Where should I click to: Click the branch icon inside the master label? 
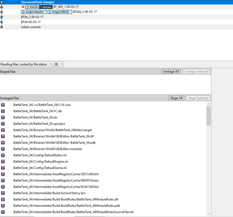pos(27,7)
